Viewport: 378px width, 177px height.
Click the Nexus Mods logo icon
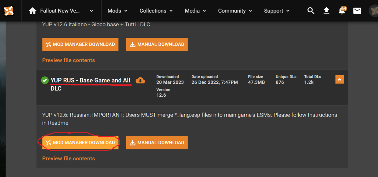pos(9,11)
